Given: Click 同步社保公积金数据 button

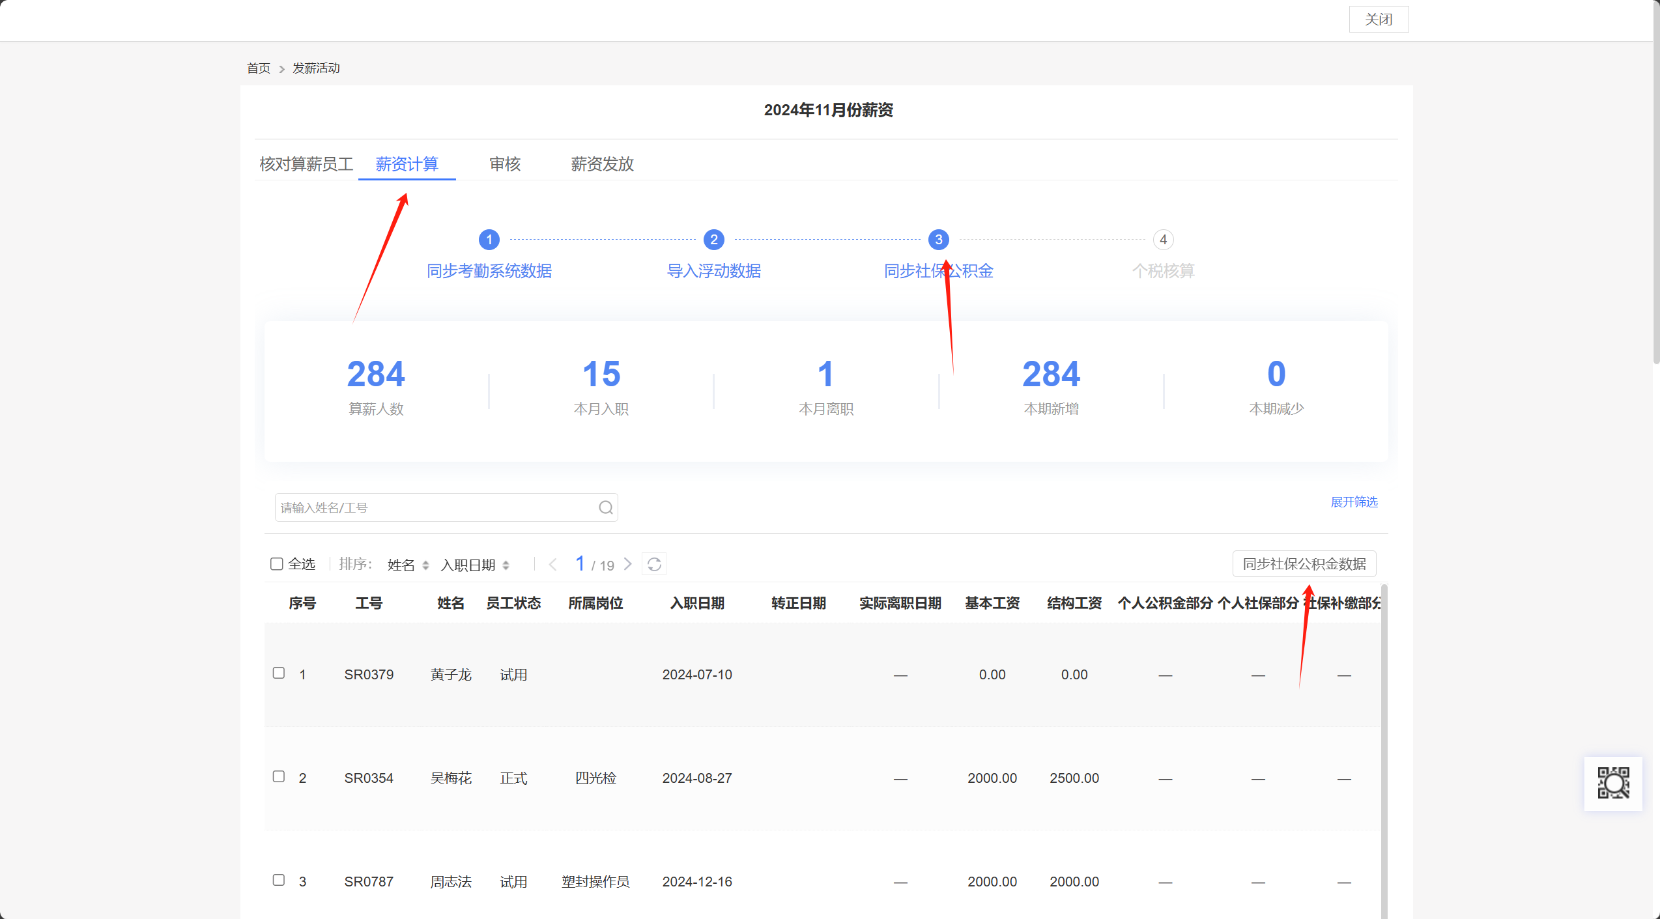Looking at the screenshot, I should [1304, 564].
